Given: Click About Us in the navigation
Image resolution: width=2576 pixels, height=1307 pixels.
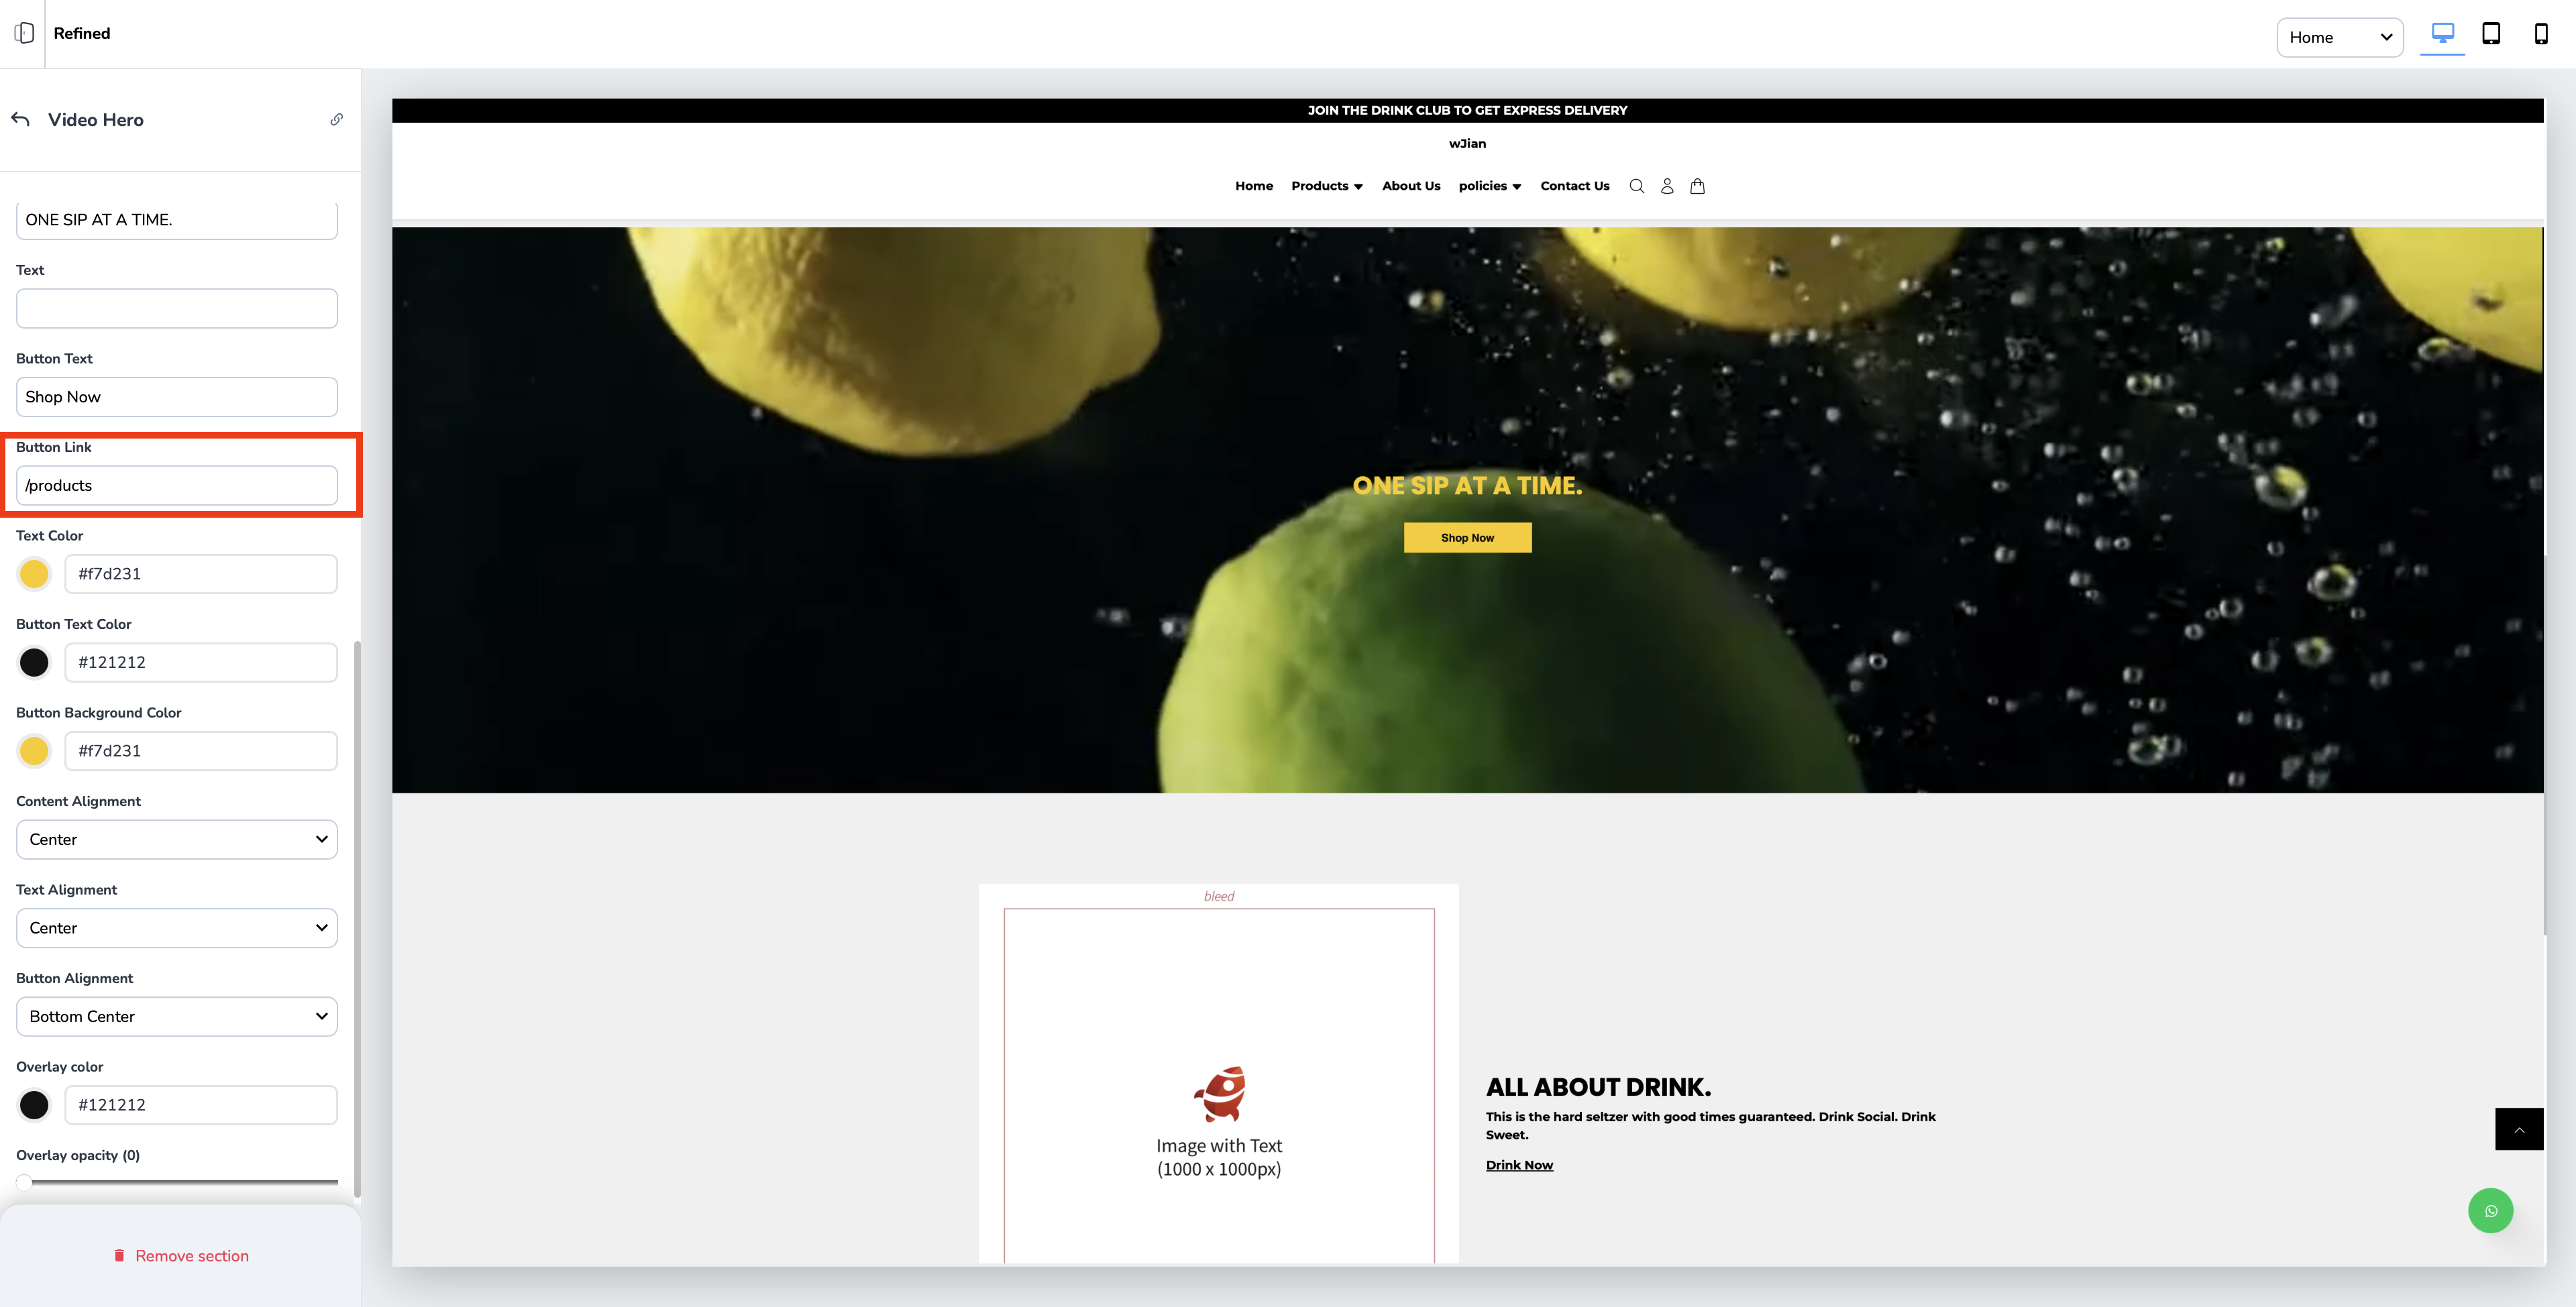Looking at the screenshot, I should tap(1411, 186).
